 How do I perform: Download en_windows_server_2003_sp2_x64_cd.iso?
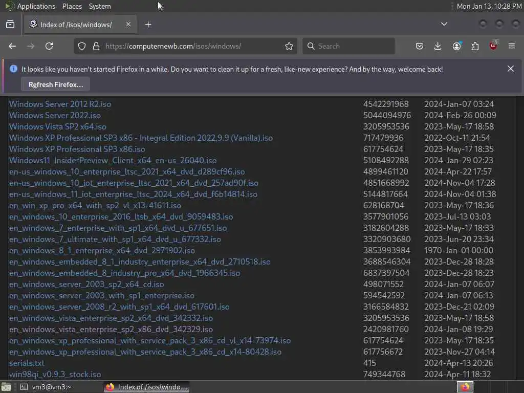tap(86, 284)
